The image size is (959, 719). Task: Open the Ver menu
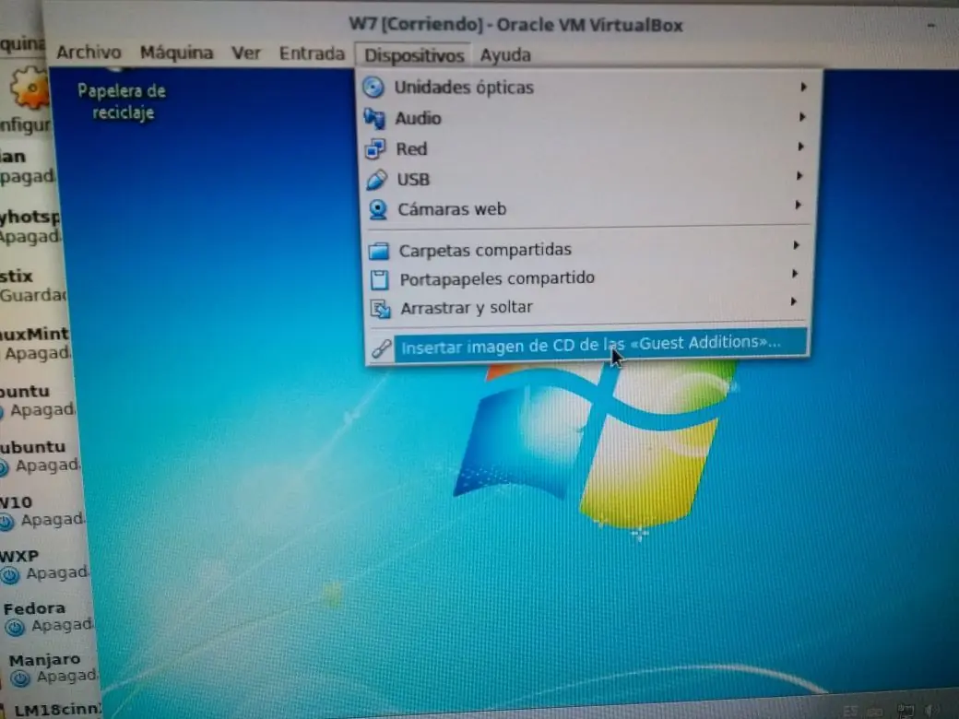[246, 53]
